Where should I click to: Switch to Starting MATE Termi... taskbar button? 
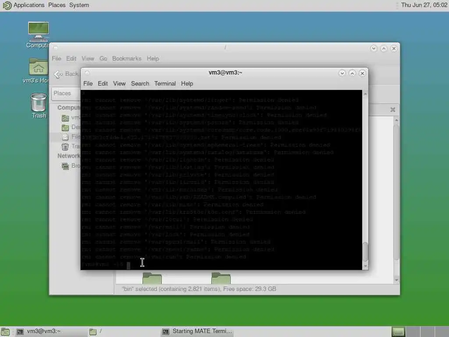tap(197, 332)
